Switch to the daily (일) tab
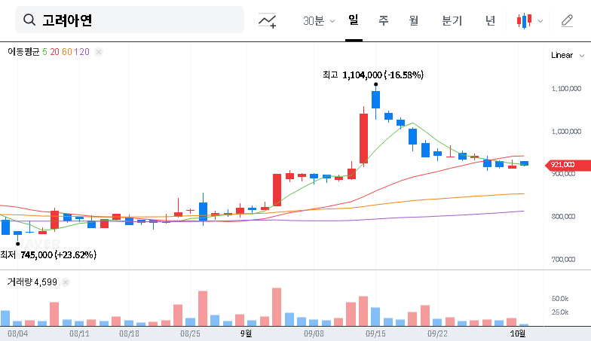 coord(354,20)
